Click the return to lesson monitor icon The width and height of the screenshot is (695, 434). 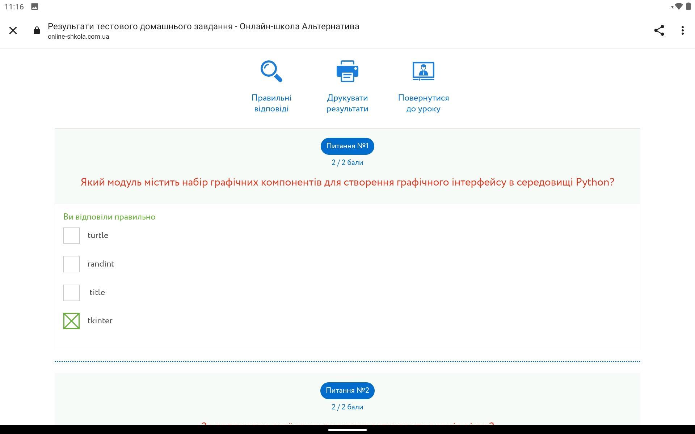(x=423, y=71)
